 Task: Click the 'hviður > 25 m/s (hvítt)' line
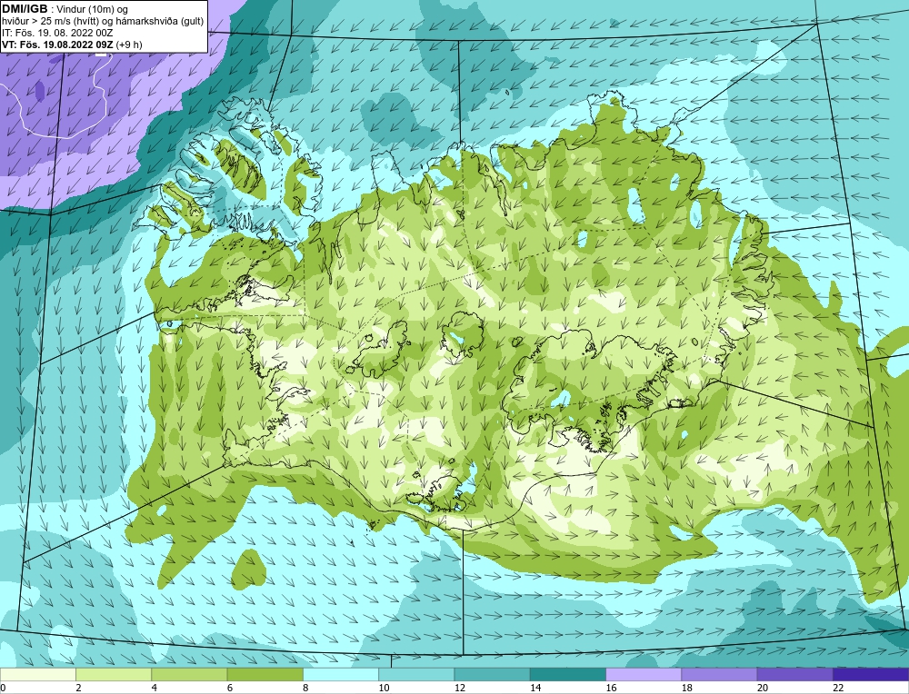pos(50,22)
